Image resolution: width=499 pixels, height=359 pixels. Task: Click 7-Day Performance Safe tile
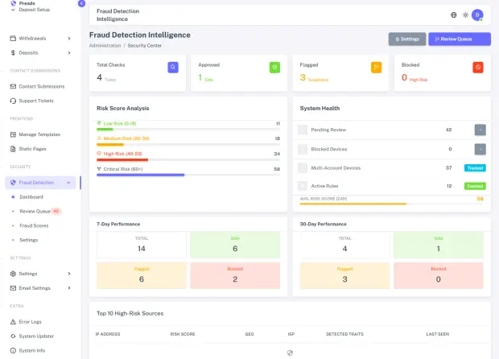point(235,245)
